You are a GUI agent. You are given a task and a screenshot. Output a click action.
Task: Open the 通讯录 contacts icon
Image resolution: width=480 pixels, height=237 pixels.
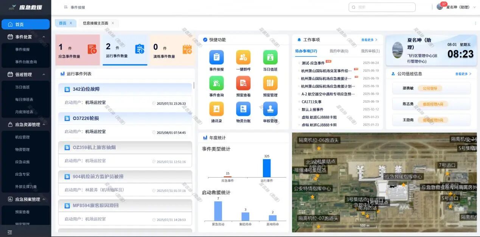[x=216, y=109]
